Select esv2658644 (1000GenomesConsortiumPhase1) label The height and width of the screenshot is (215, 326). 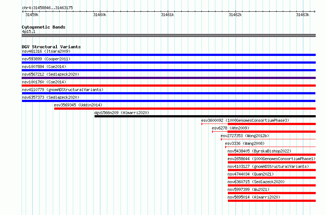pyautogui.click(x=271, y=159)
